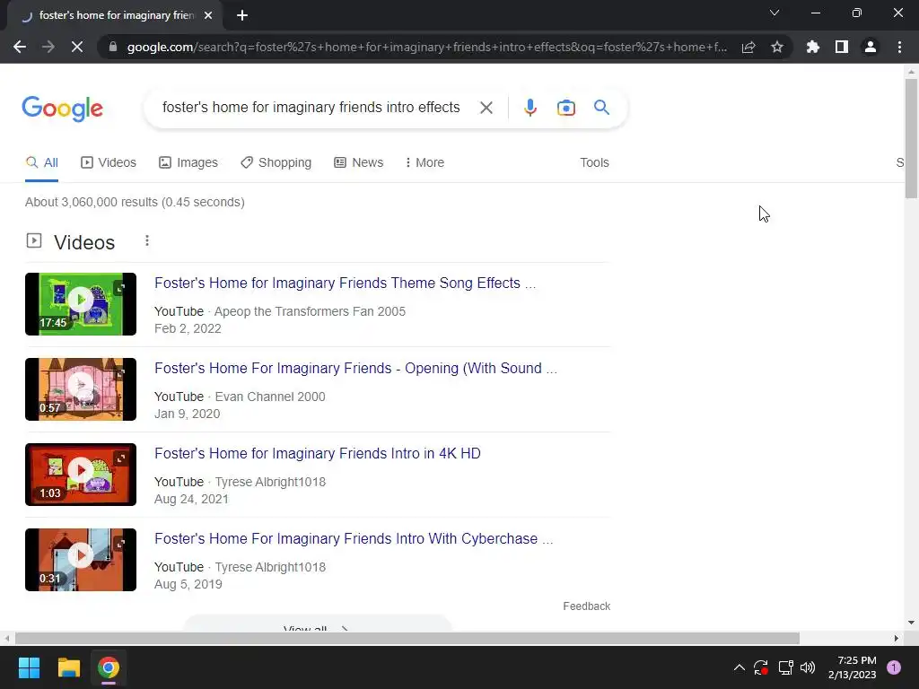Switch to Images results tab
Image resolution: width=919 pixels, height=689 pixels.
[x=188, y=163]
